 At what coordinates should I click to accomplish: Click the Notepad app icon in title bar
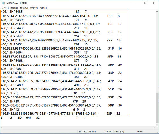tap(3, 3)
